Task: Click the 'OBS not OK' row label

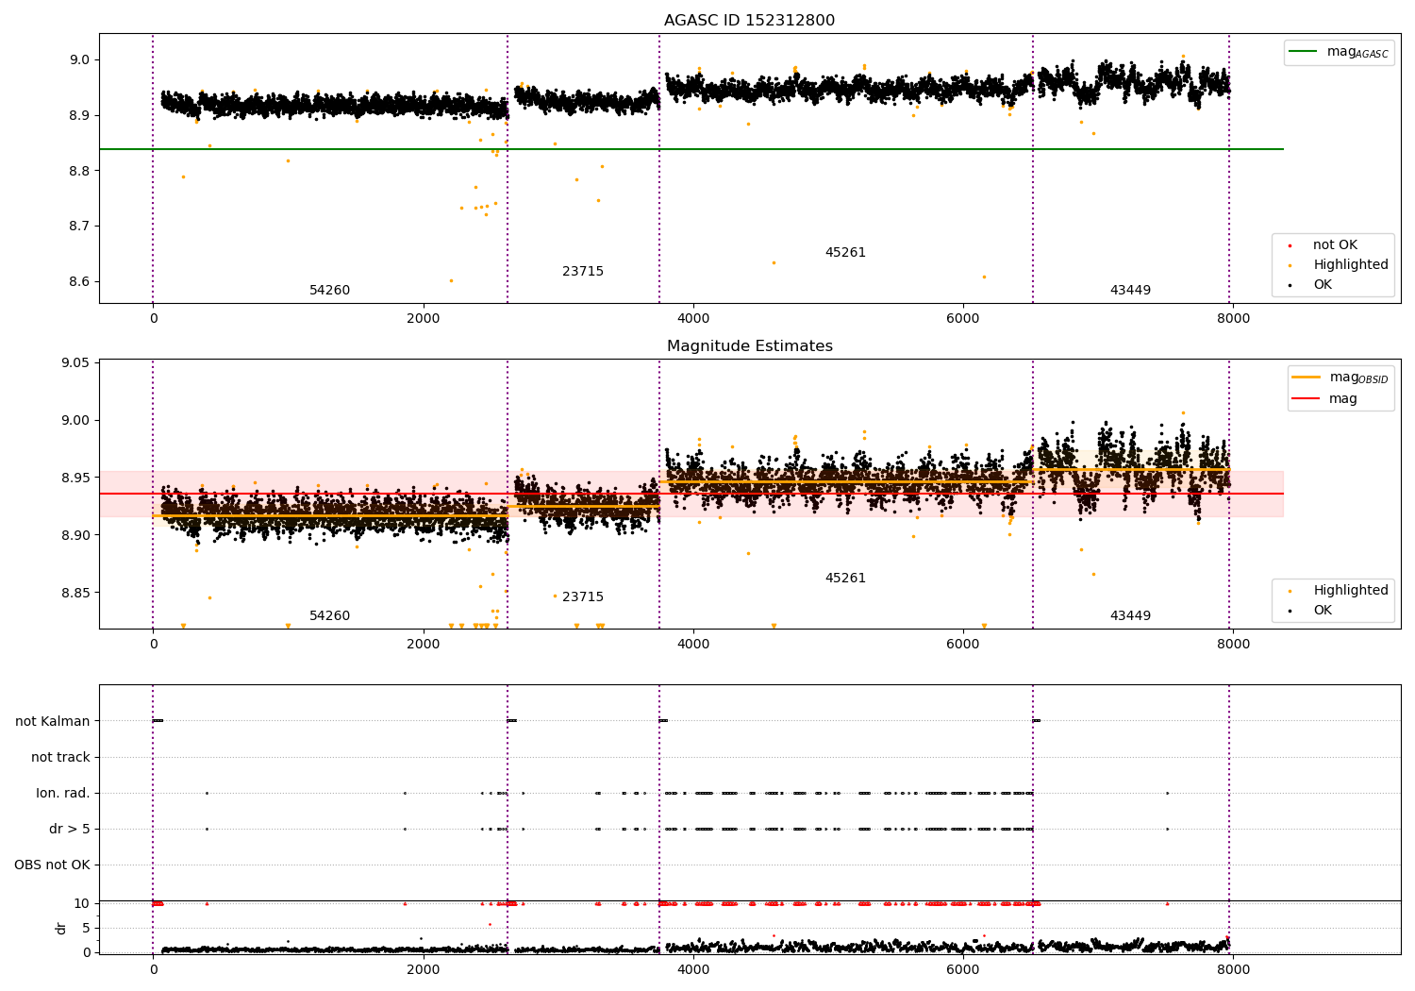Action: [x=52, y=865]
